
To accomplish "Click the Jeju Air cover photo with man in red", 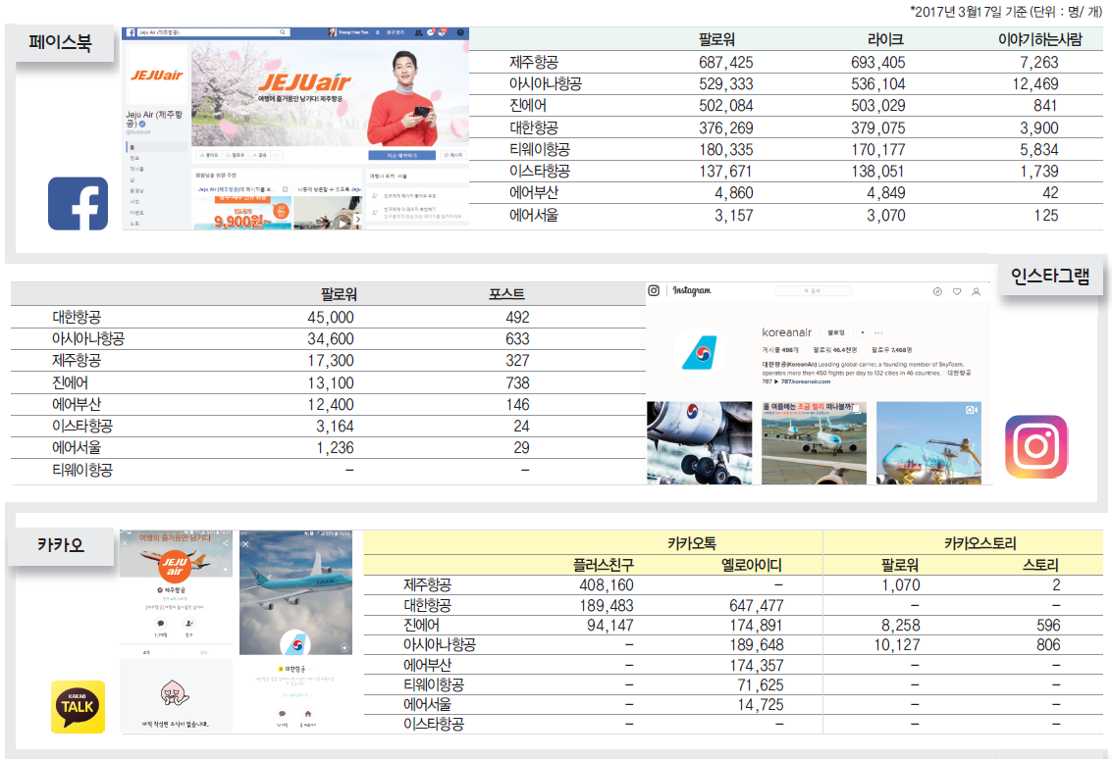I will [330, 93].
